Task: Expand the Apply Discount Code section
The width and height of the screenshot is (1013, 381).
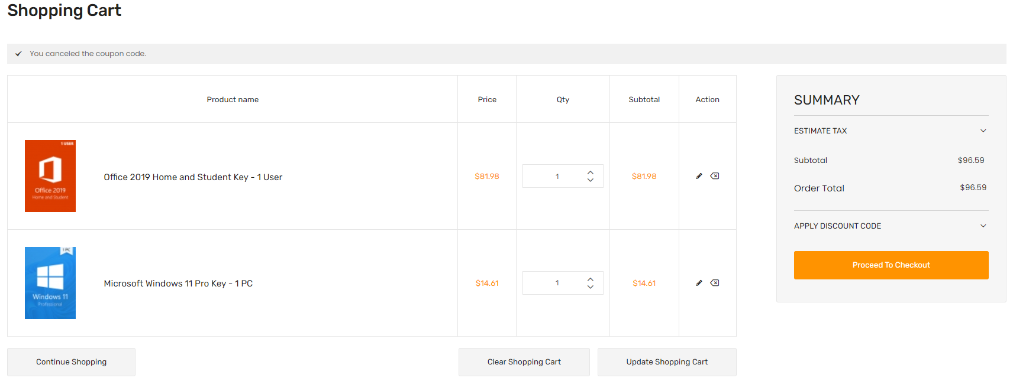Action: click(x=891, y=226)
